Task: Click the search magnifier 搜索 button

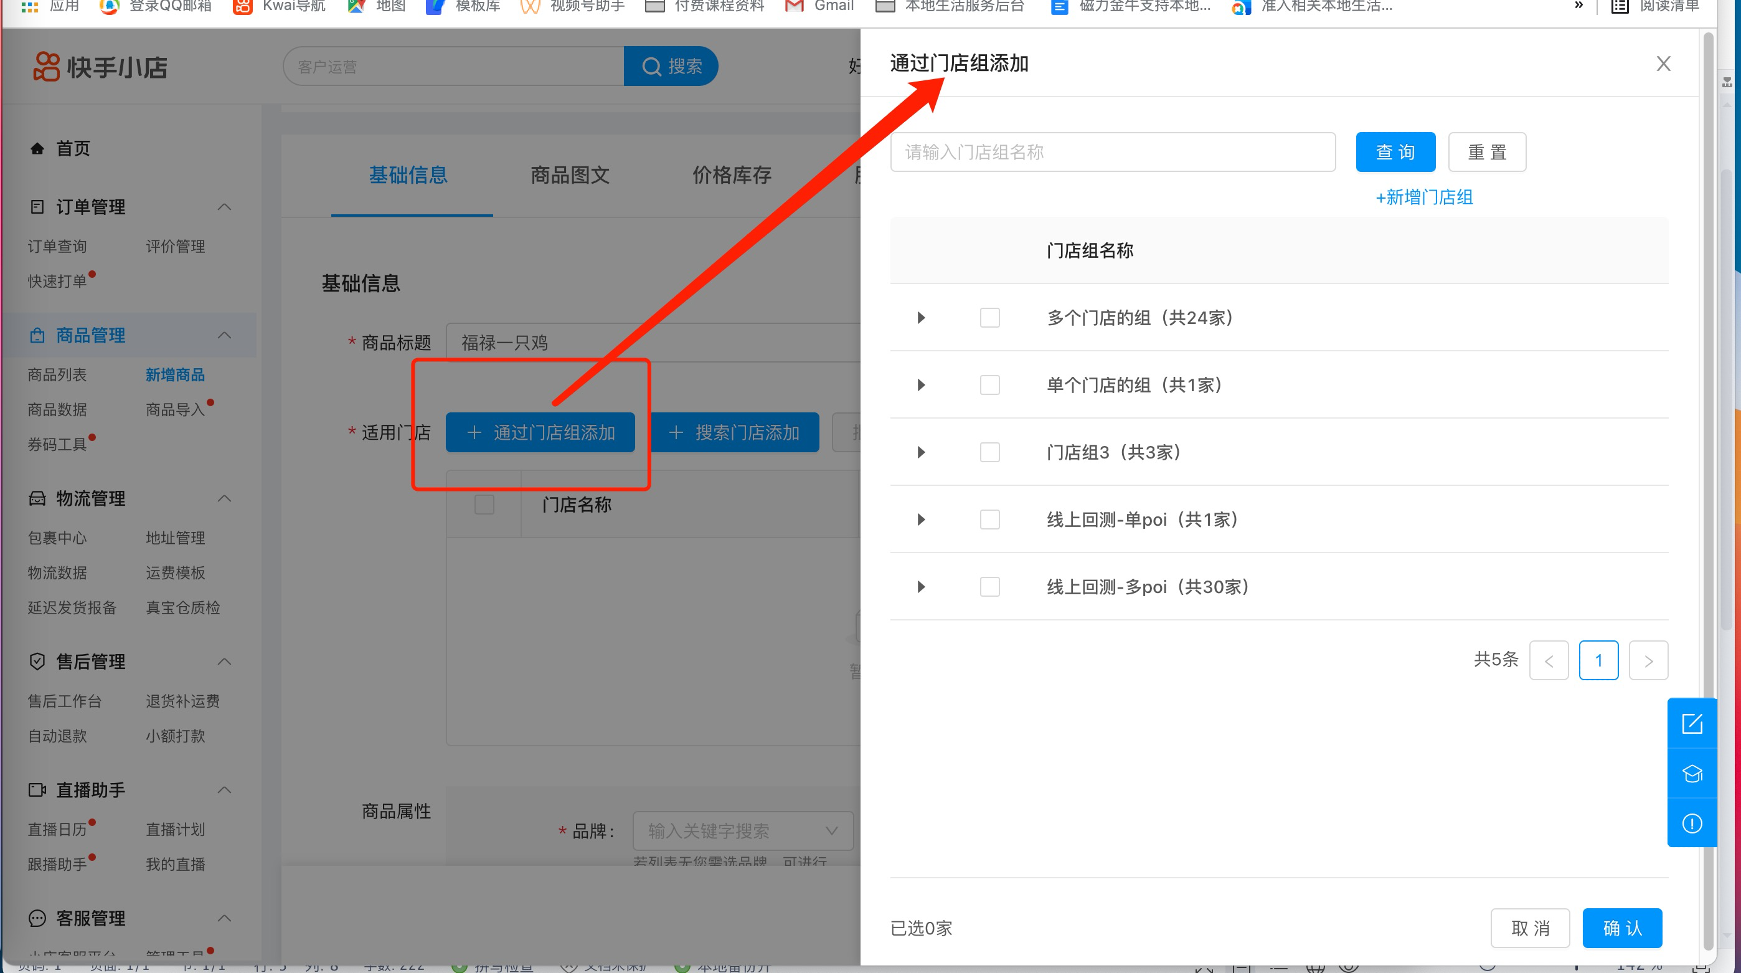Action: tap(671, 66)
